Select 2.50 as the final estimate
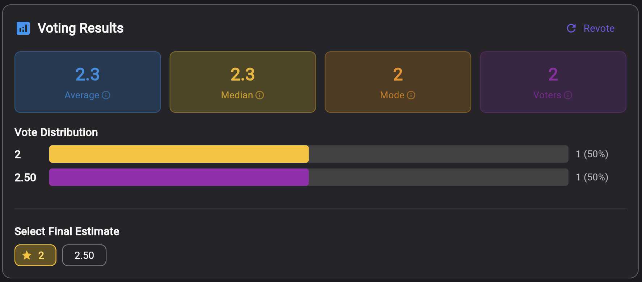642x282 pixels. [x=84, y=255]
